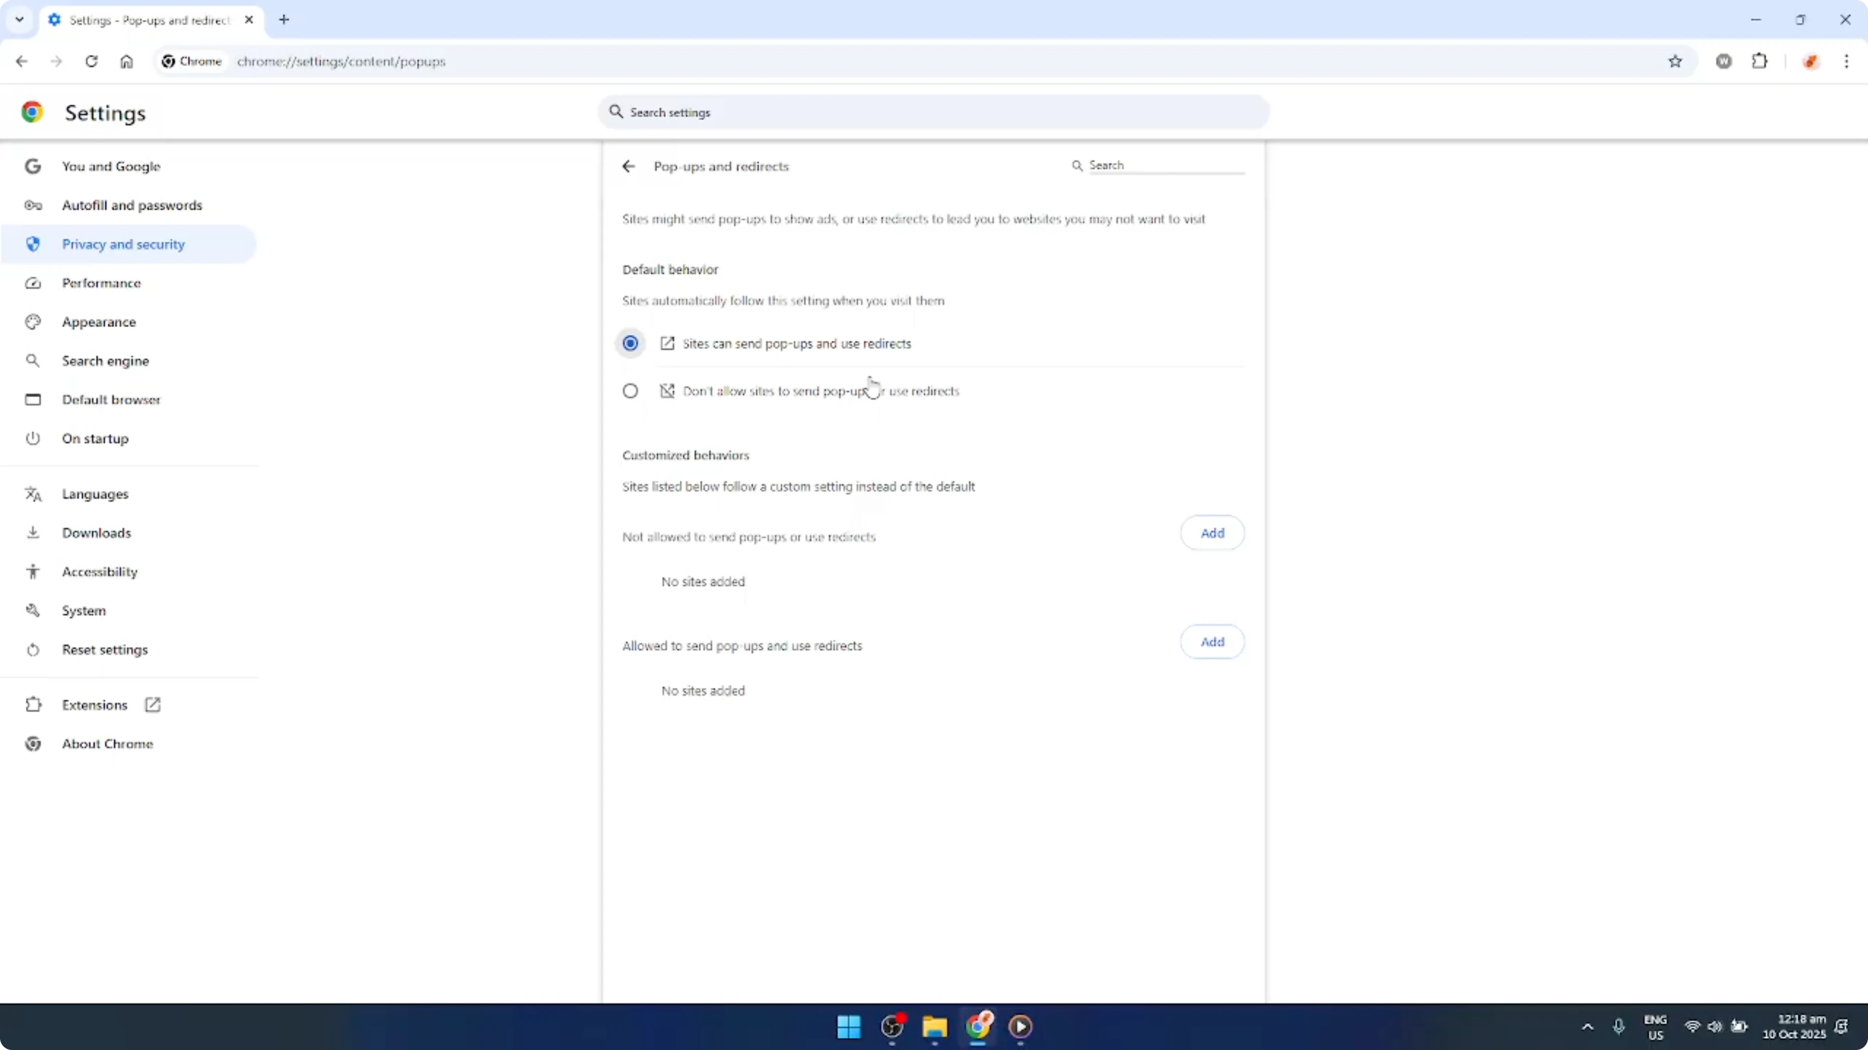Open On startup settings
The width and height of the screenshot is (1868, 1050).
[95, 439]
